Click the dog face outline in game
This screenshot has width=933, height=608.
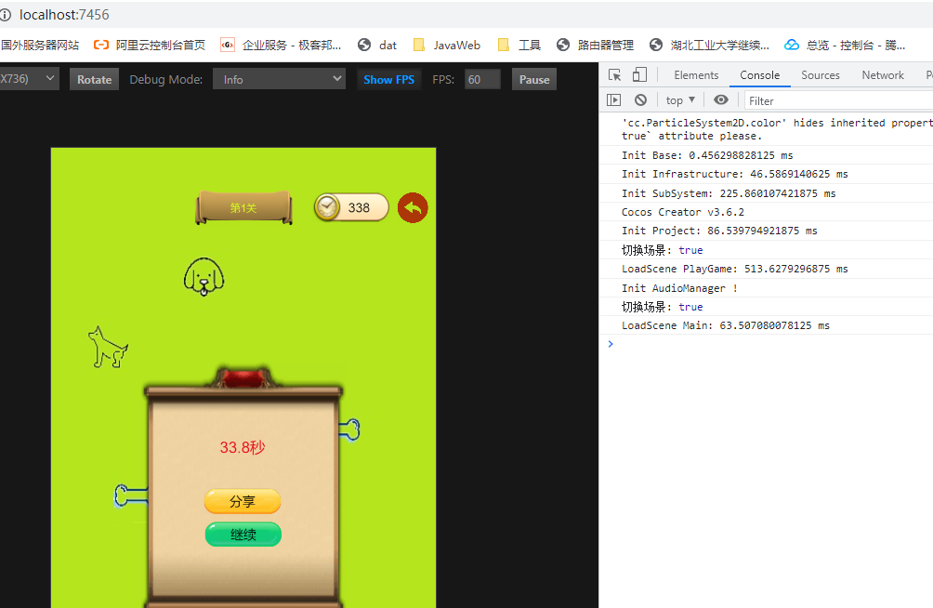pos(204,277)
